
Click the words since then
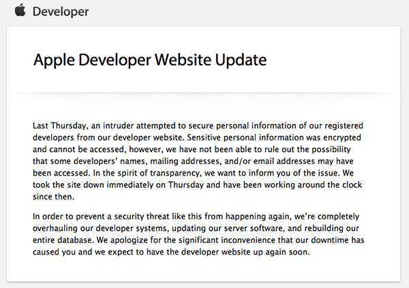53,197
